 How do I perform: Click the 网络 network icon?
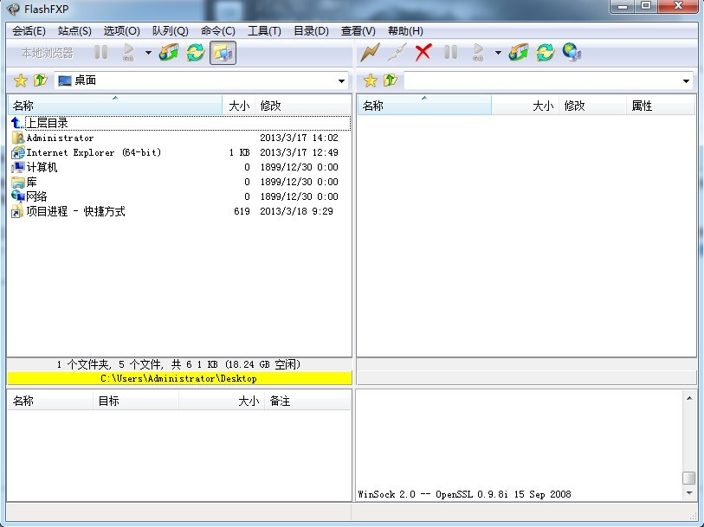pos(18,196)
